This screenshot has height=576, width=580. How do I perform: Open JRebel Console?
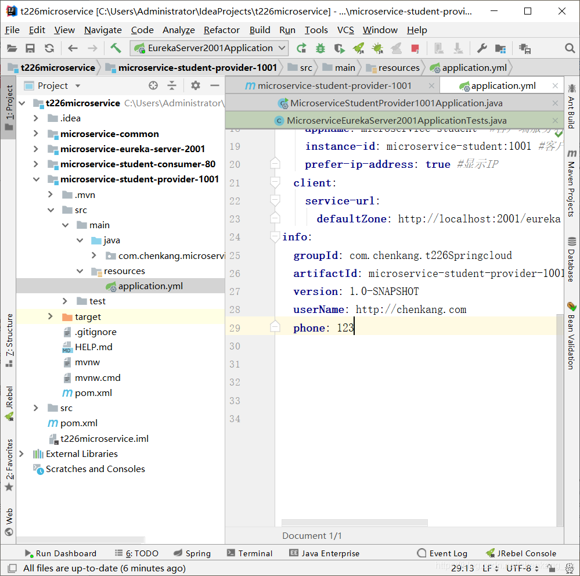(x=521, y=553)
